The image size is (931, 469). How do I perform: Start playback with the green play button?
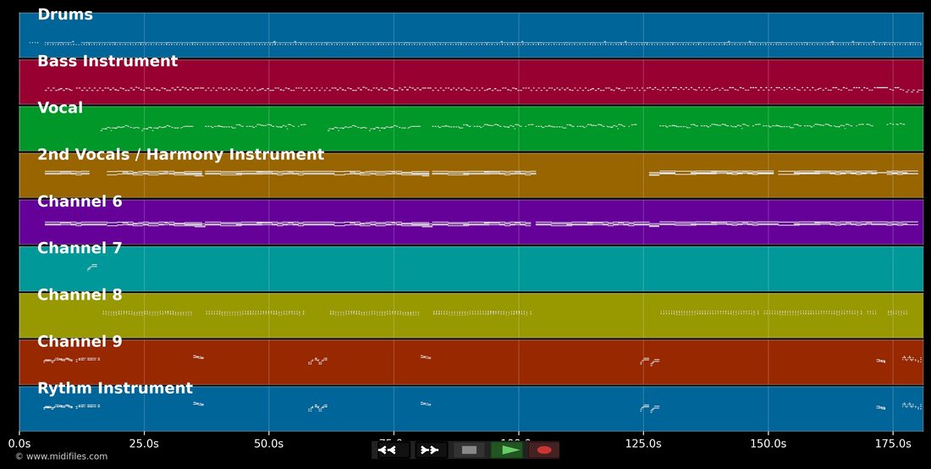pos(506,450)
